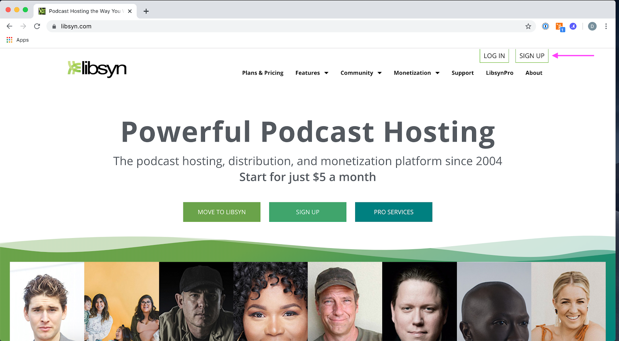
Task: Click the photo of bald man in profile
Action: pyautogui.click(x=494, y=302)
